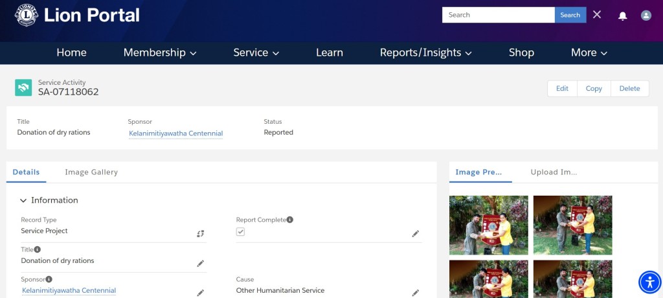
Task: Switch to the Upload Image tab
Action: [x=554, y=172]
